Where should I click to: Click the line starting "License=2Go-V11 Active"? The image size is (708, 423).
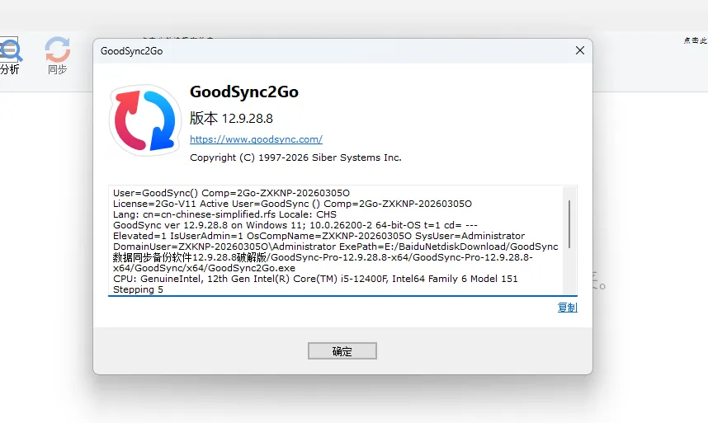pos(292,204)
